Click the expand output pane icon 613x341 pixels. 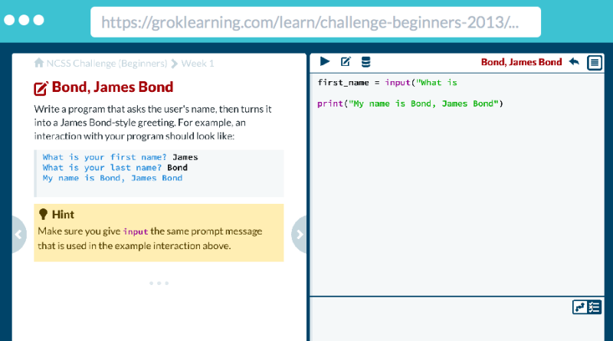click(580, 307)
